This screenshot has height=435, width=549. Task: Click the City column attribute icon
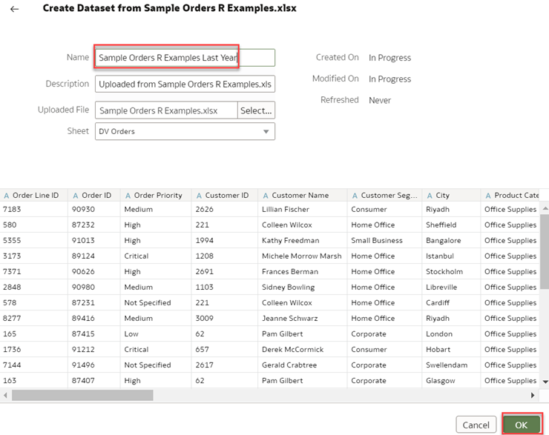pyautogui.click(x=430, y=196)
